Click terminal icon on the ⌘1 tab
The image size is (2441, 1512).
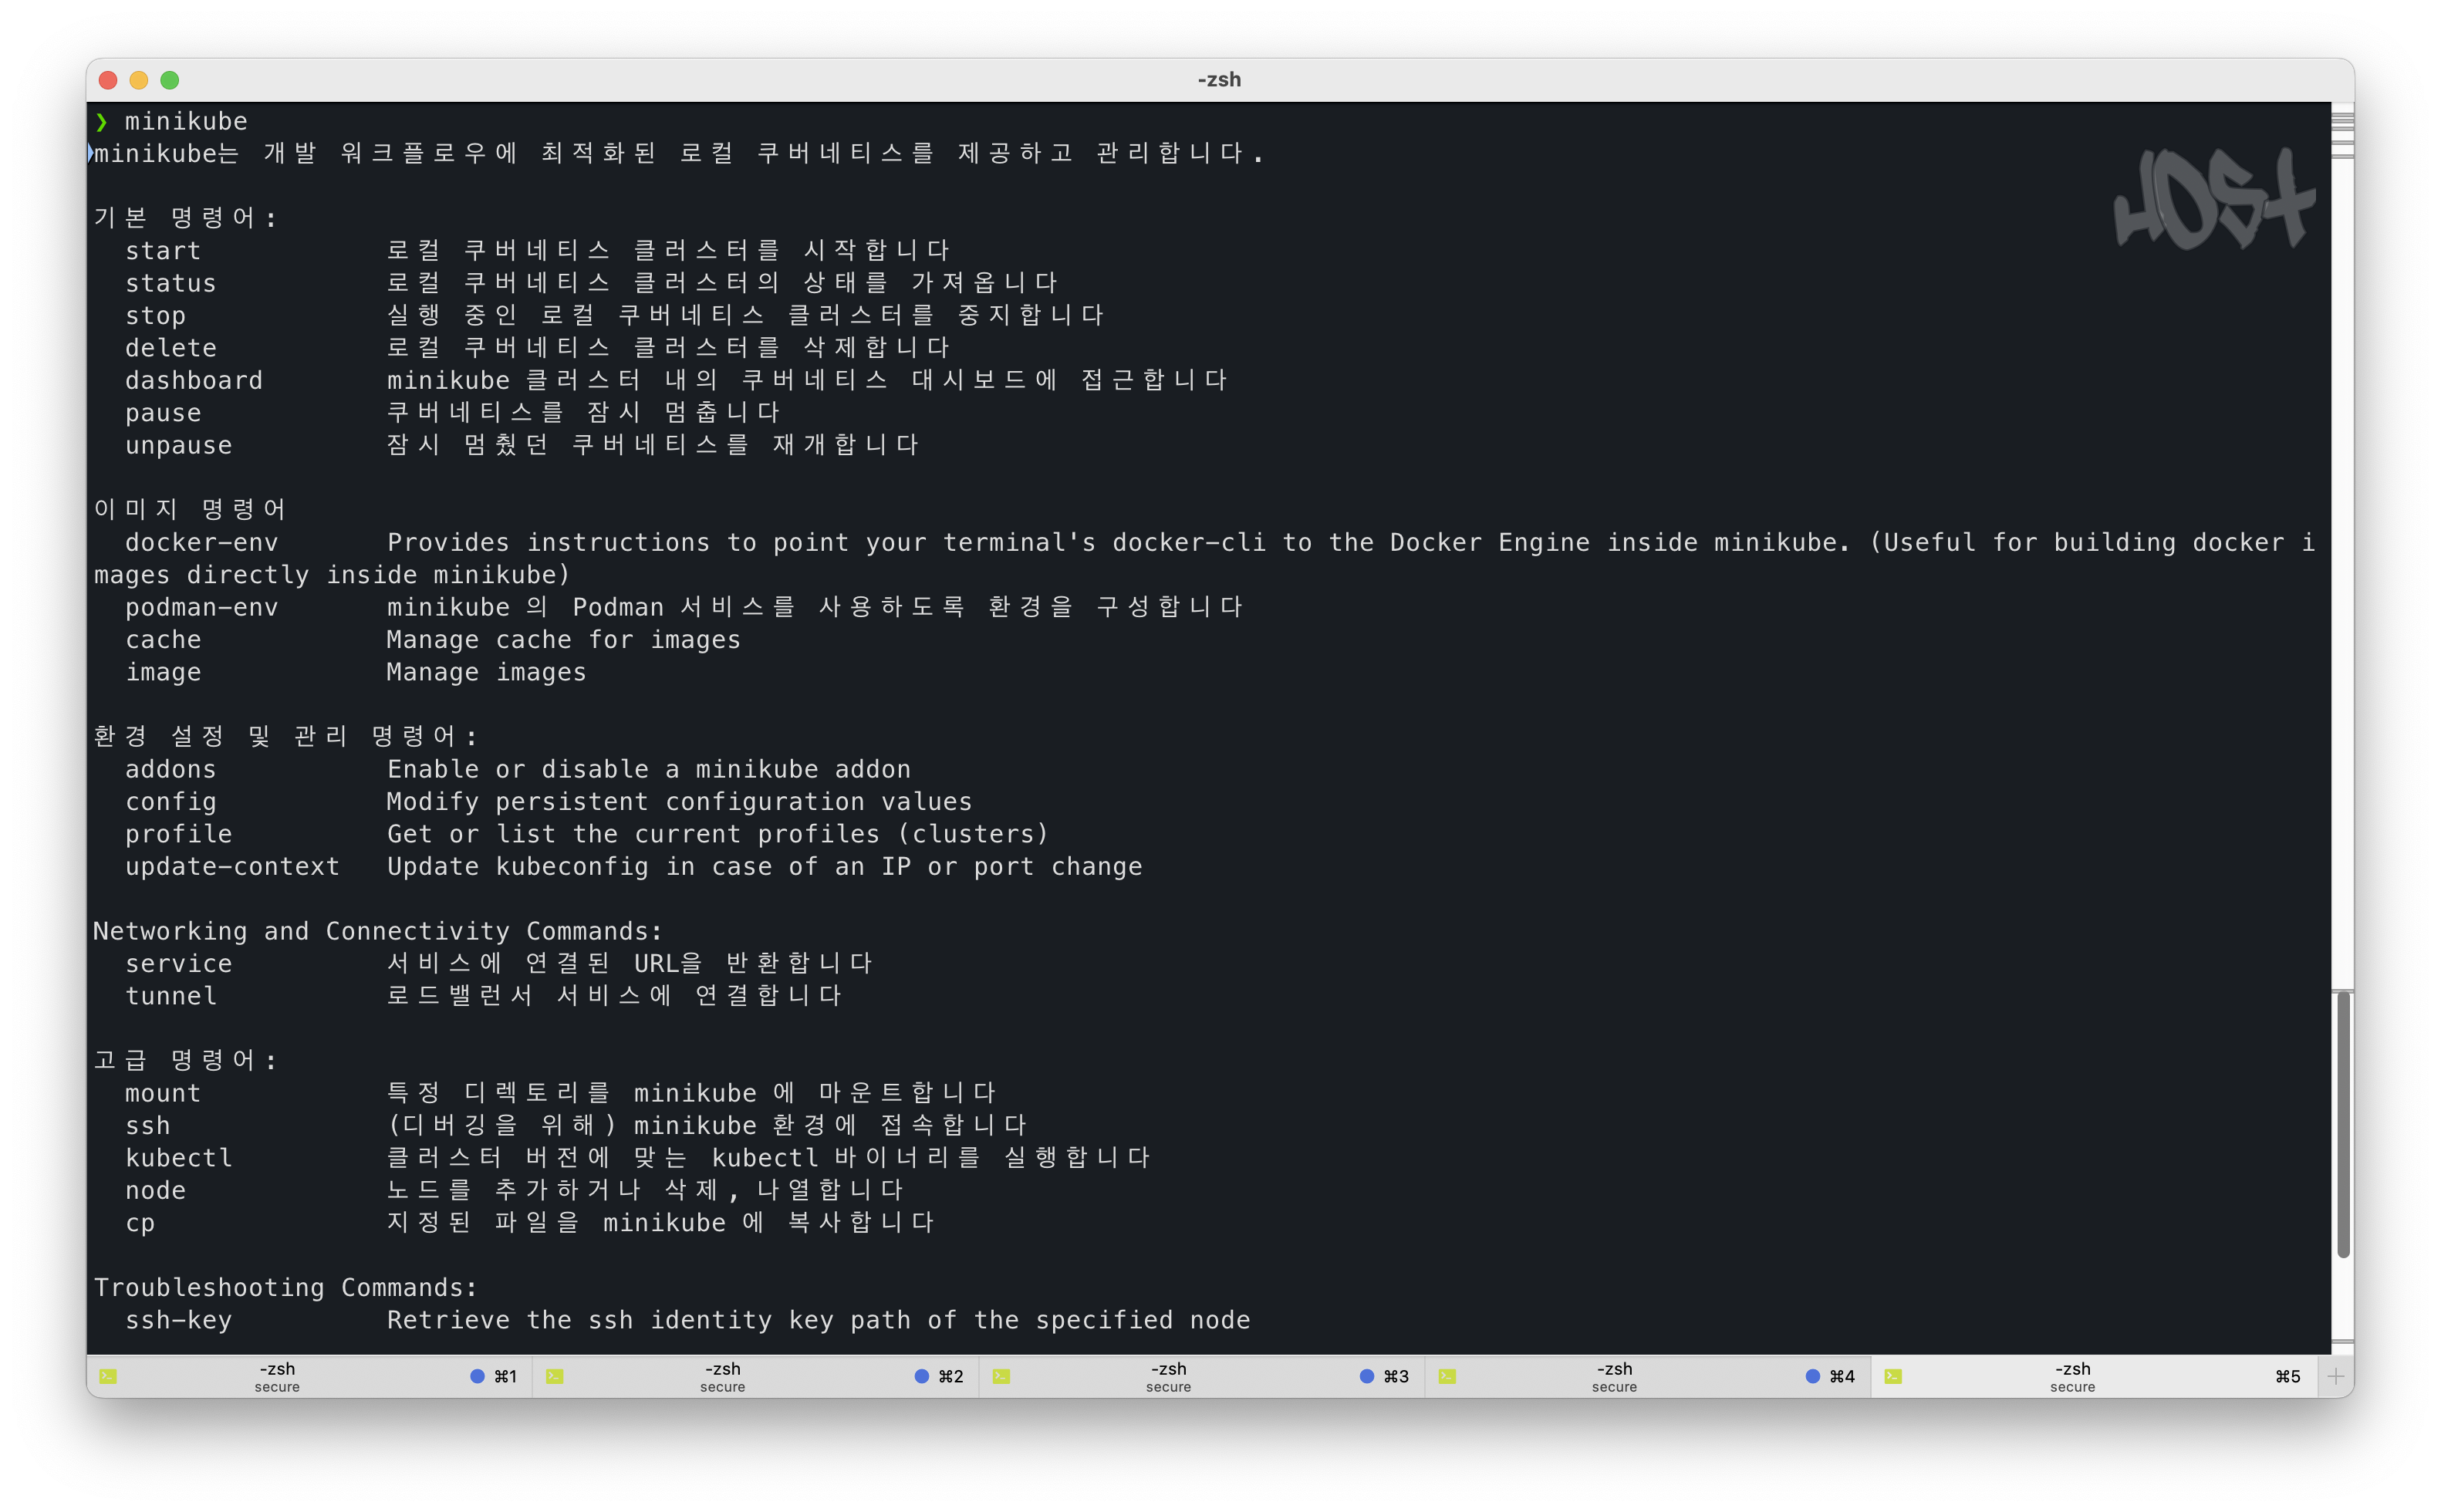(x=108, y=1377)
